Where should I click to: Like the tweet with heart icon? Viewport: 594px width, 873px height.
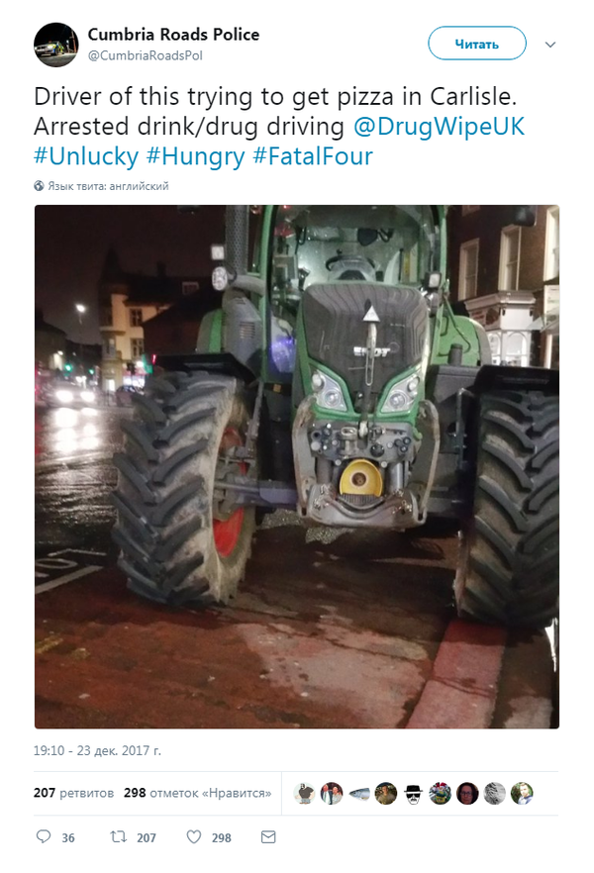click(194, 836)
